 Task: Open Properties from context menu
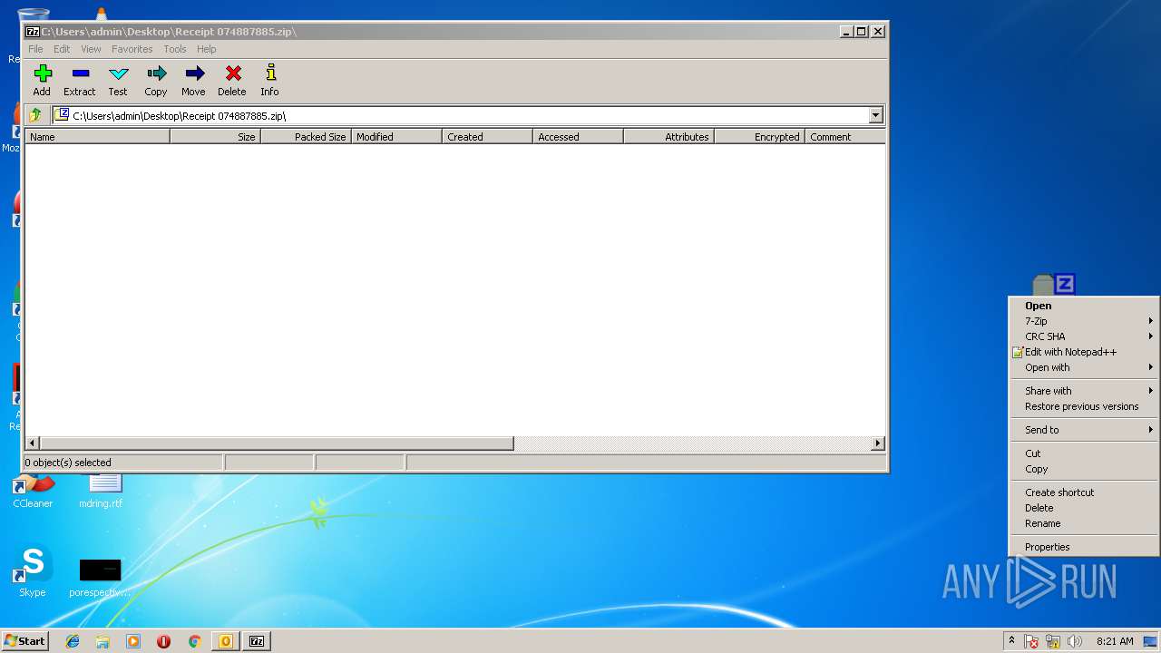click(1084, 547)
